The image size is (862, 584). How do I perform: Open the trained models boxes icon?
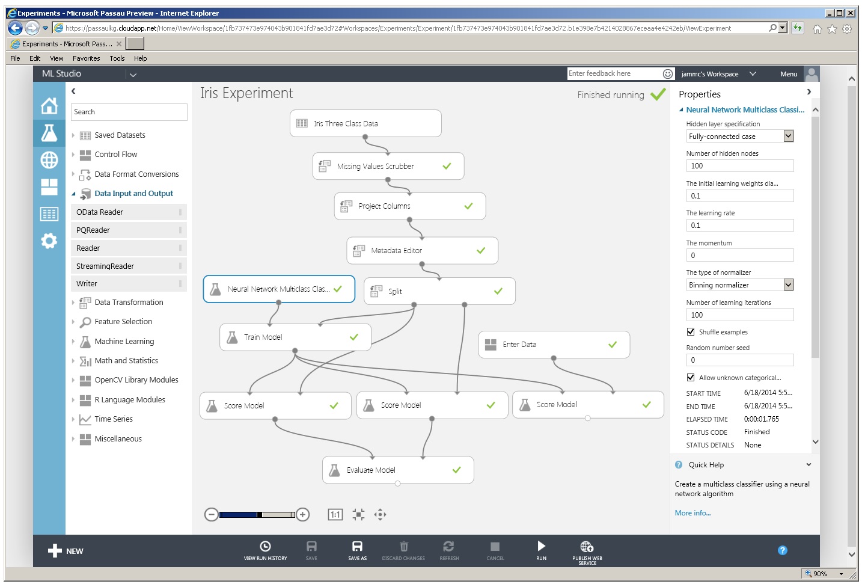point(49,187)
